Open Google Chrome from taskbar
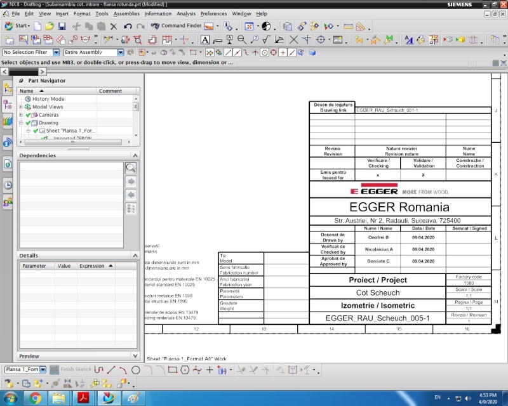 point(35,398)
